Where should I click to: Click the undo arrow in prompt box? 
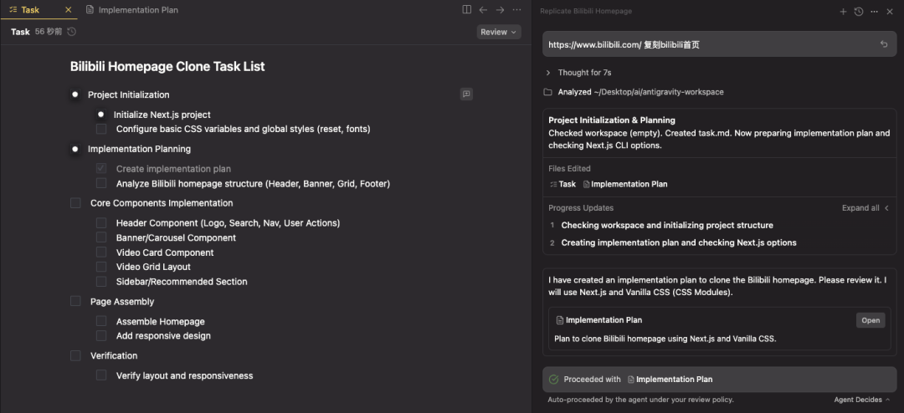point(884,44)
